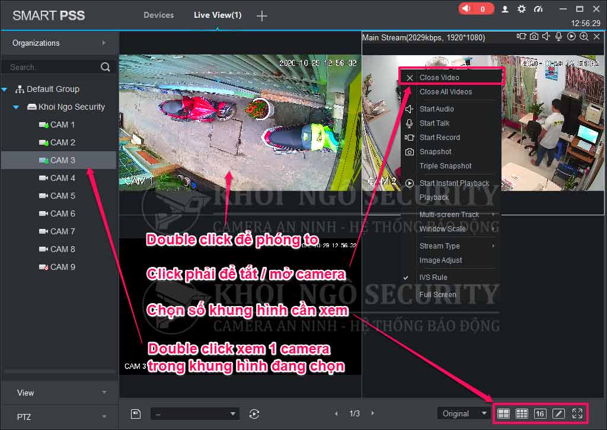Screen dimensions: 607x430
Task: Select CAM 9 in the device tree
Action: (59, 267)
